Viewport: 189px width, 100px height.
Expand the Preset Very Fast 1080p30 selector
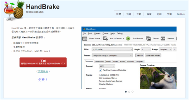point(112,56)
